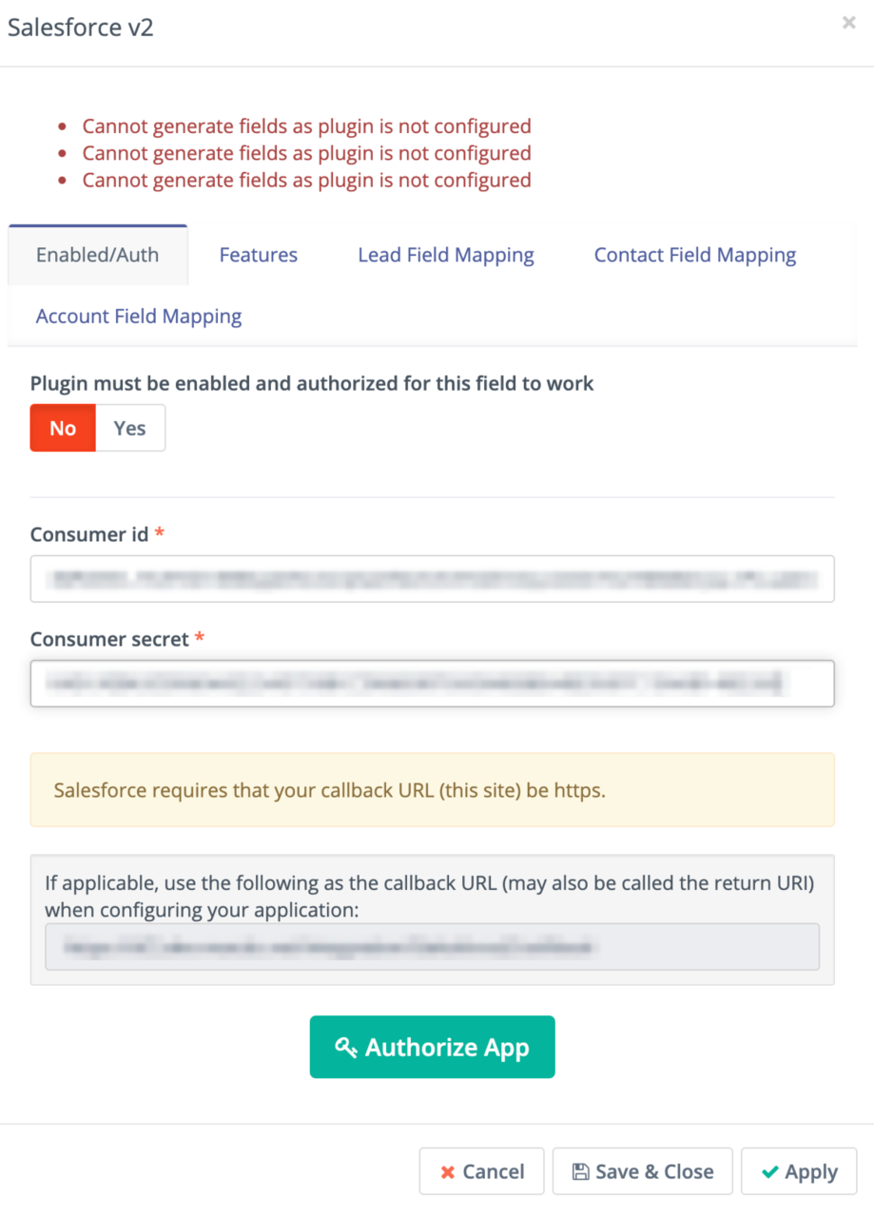
Task: Switch to the Features tab
Action: coord(258,254)
